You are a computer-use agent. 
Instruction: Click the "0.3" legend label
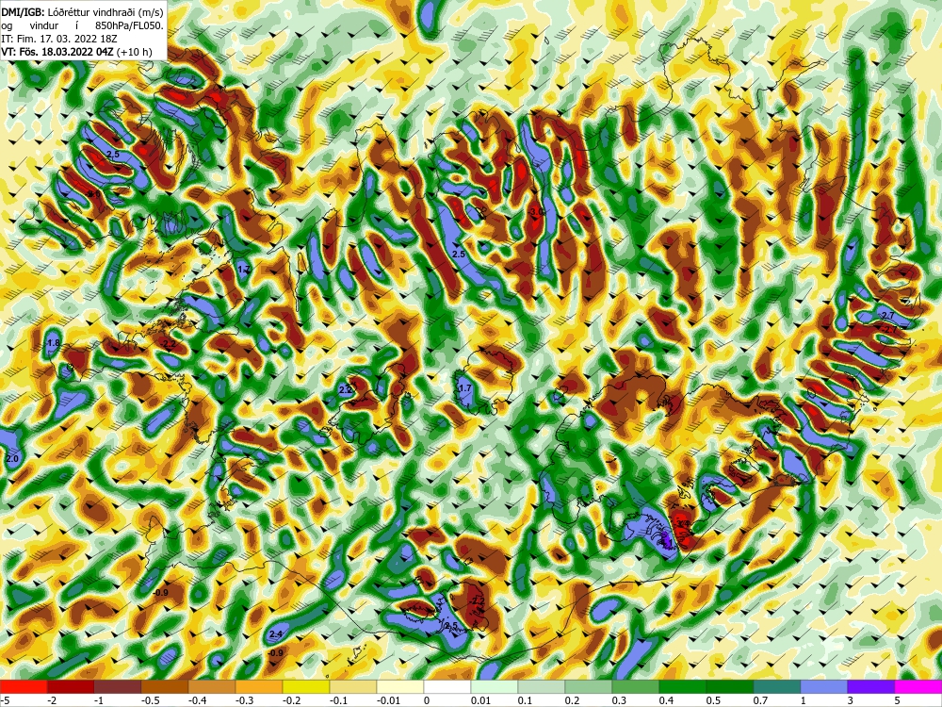618,700
